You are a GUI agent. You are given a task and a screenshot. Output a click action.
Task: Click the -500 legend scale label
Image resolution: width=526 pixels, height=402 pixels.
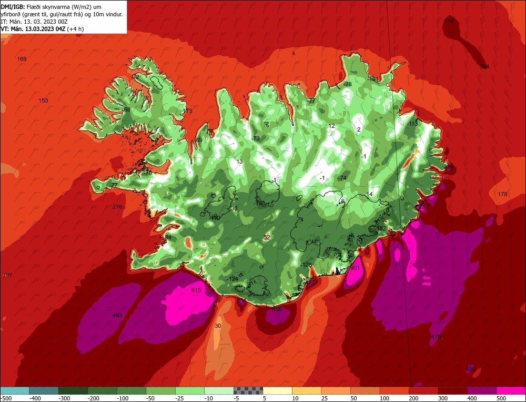click(x=6, y=398)
